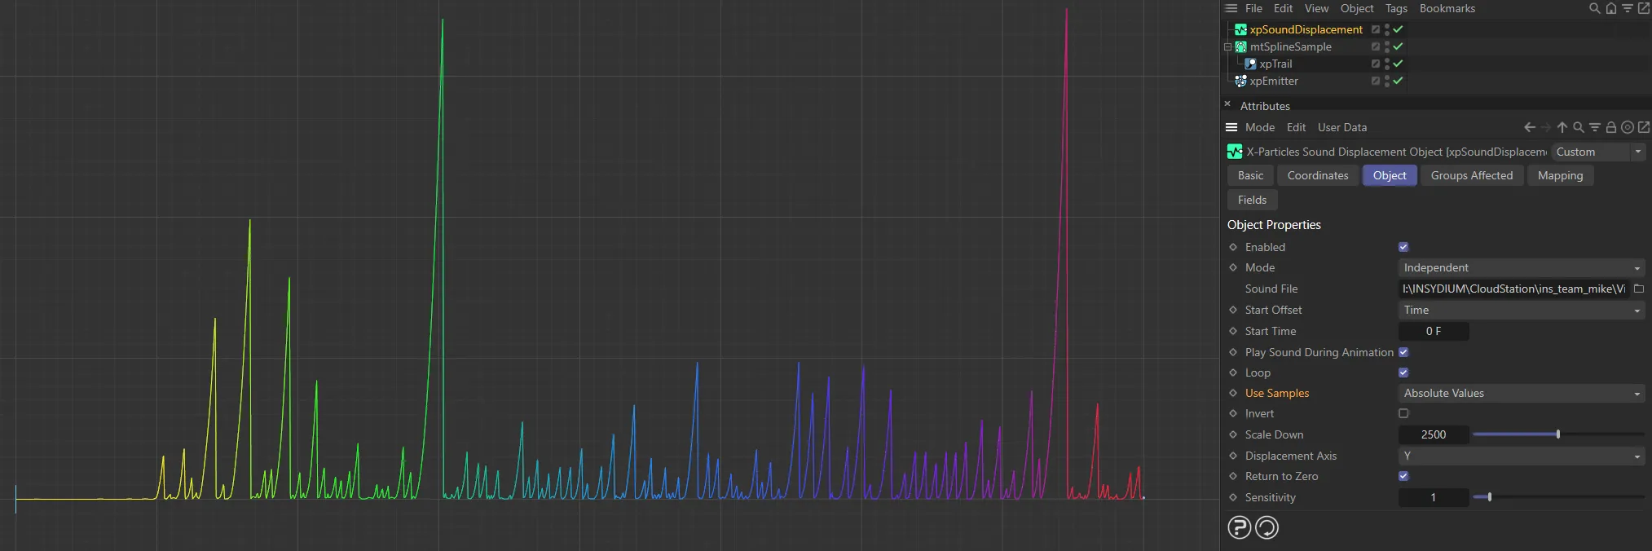Click the mtSplineSample object icon

click(1240, 46)
